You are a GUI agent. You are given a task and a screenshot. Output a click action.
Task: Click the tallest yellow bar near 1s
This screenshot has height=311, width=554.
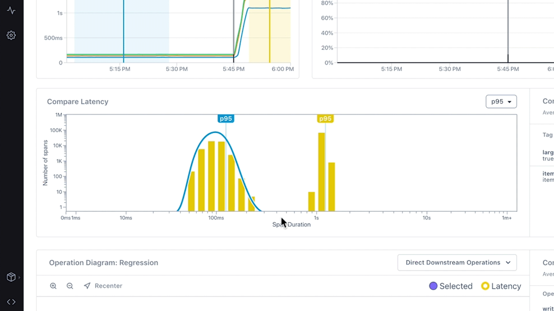pos(321,172)
